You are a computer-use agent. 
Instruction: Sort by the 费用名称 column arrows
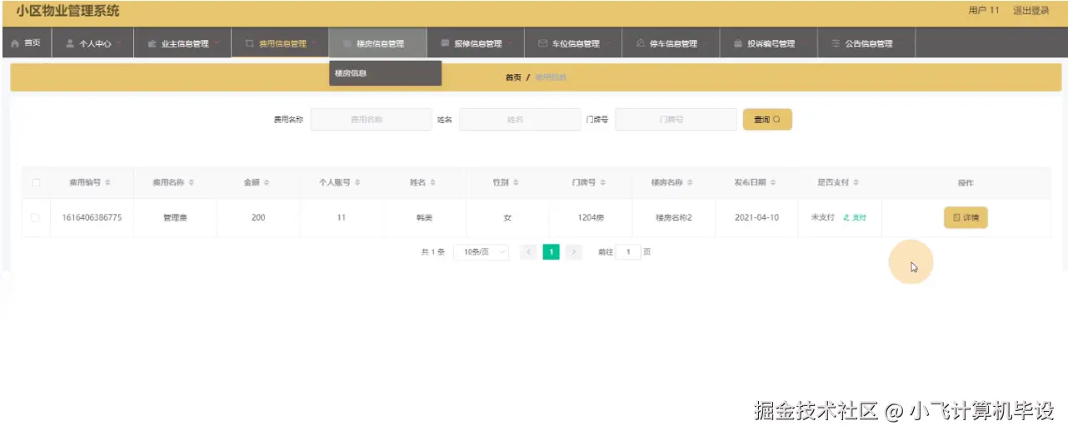[x=192, y=182]
